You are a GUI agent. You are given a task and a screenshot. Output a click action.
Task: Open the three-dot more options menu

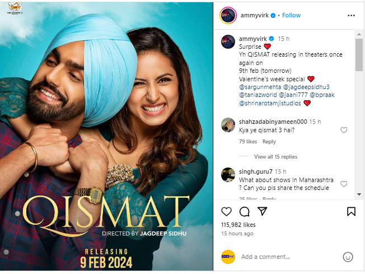[351, 15]
